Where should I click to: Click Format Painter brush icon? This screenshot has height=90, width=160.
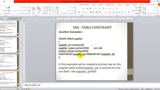[x=158, y=13]
